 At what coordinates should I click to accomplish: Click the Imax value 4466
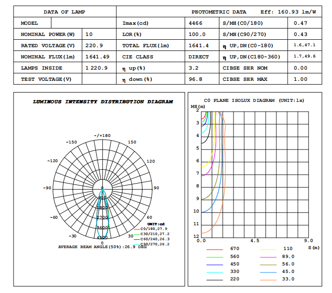point(196,23)
